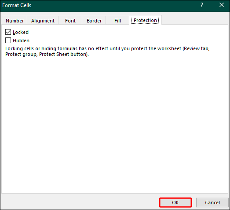The height and width of the screenshot is (210, 230).
Task: Uncheck the Locked checkbox box
Action: (8, 32)
